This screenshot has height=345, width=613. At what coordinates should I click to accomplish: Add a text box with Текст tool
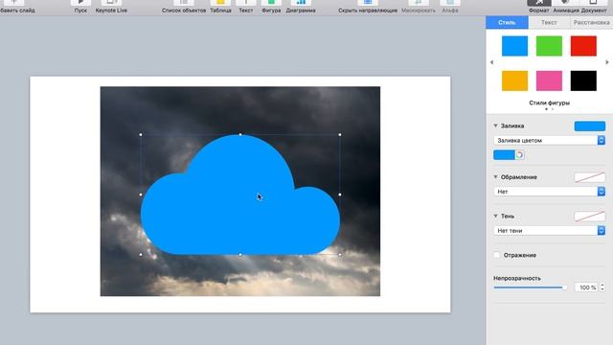coord(246,7)
